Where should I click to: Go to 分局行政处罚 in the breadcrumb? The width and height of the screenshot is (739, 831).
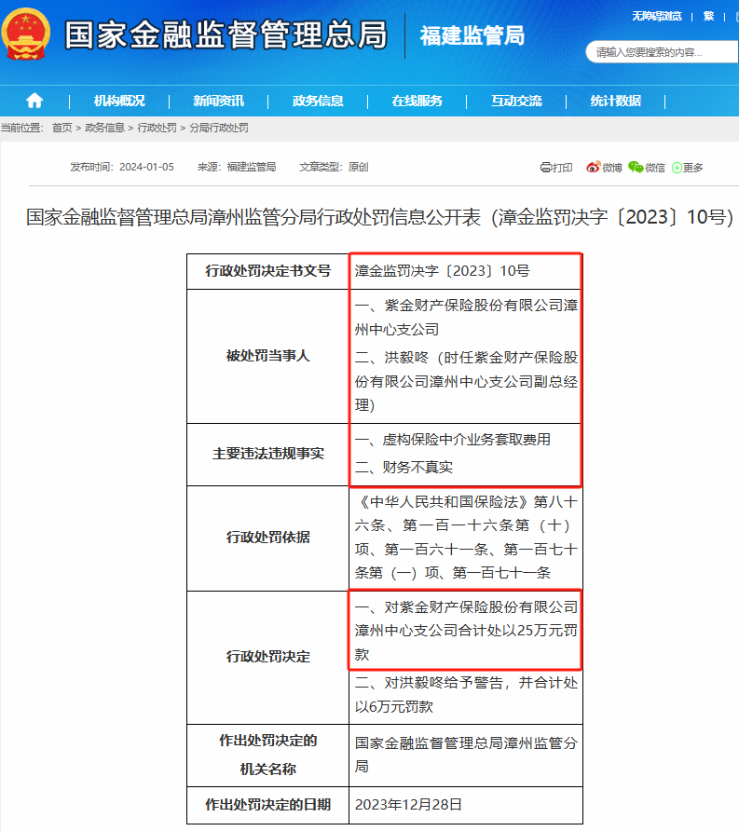219,128
